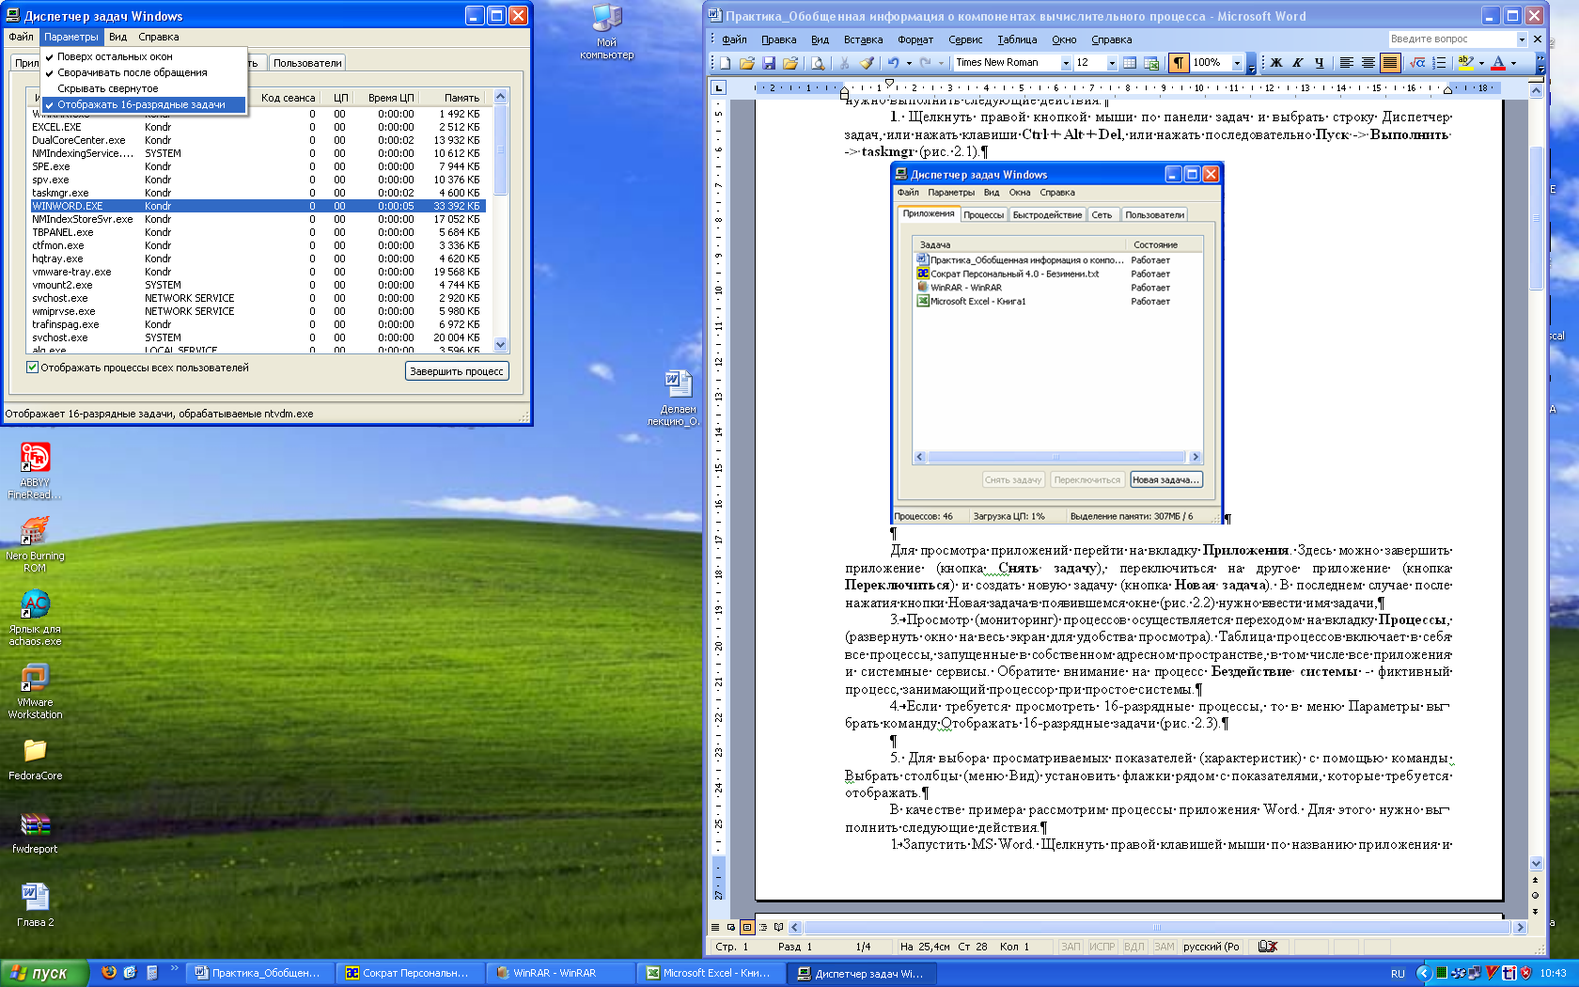Uncheck 'Отображать процессы всех пользователей'
1579x987 pixels.
point(32,368)
